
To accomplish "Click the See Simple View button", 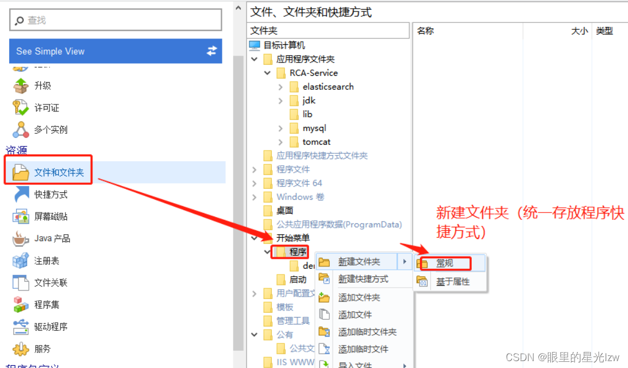I will tap(115, 51).
